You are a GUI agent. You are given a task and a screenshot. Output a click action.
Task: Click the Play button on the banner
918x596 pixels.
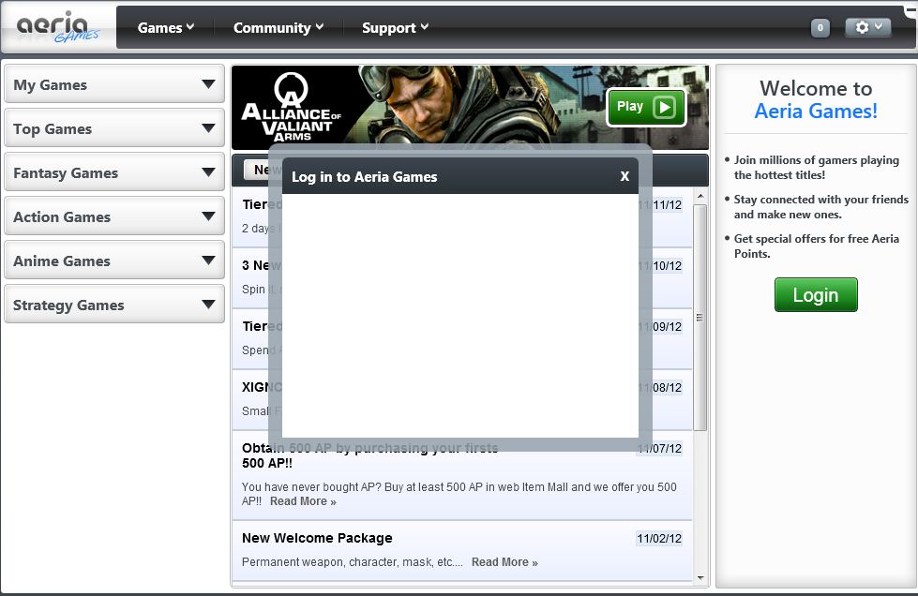click(x=646, y=107)
